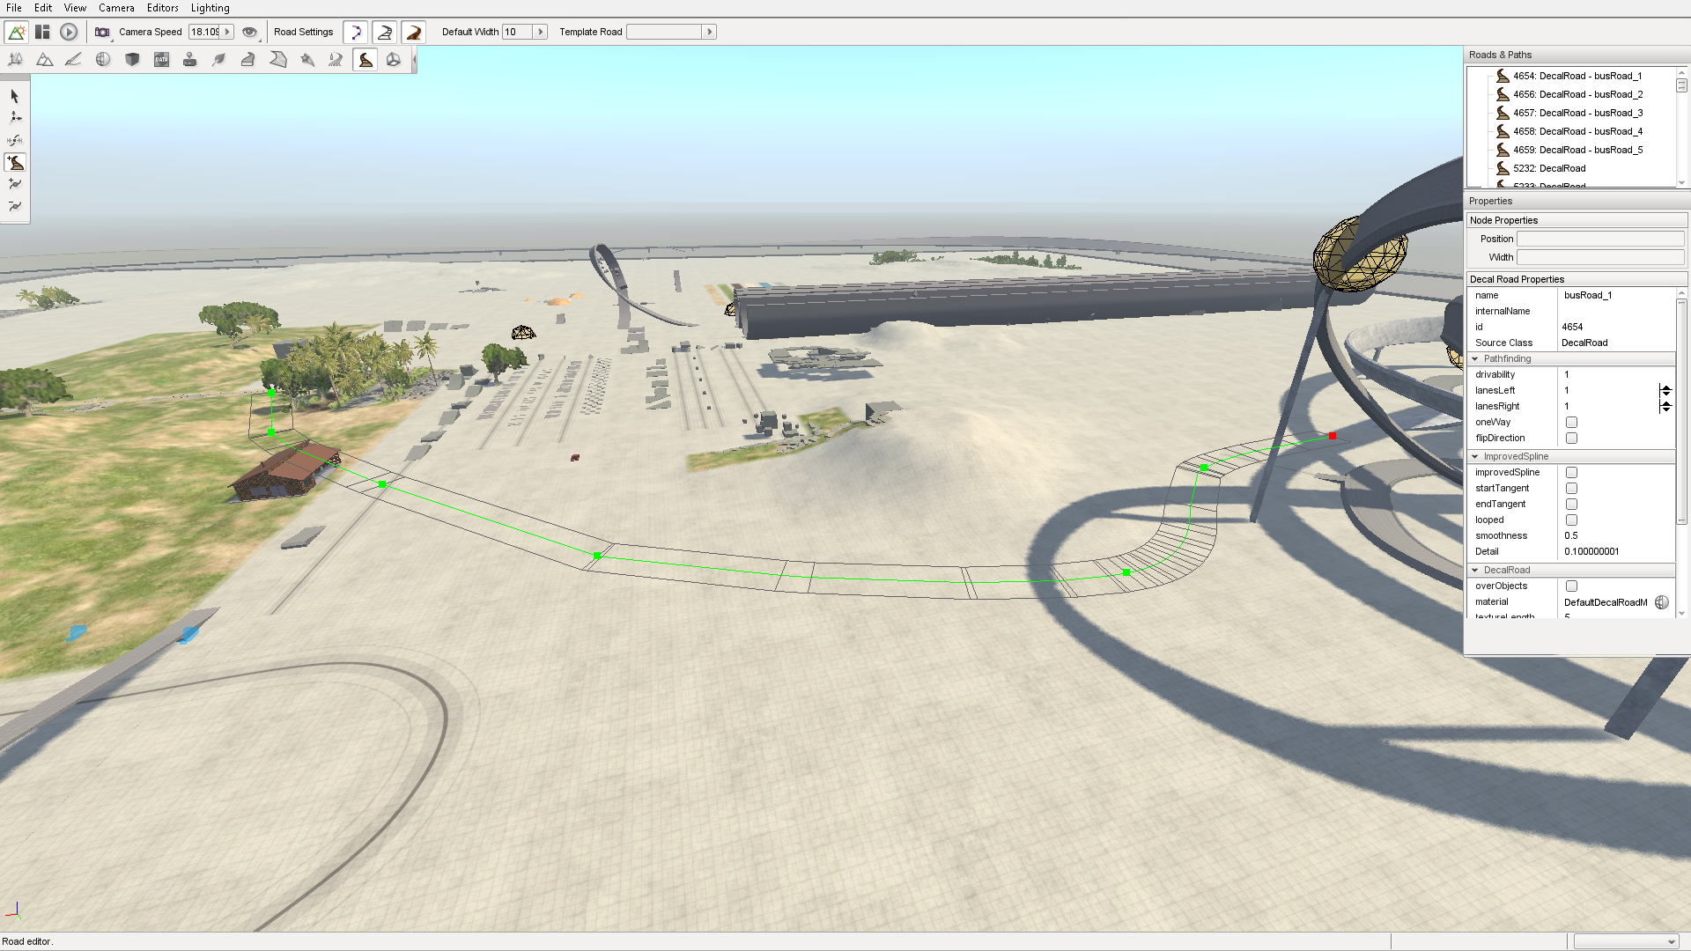Open the camera type selector icon
The height and width of the screenshot is (951, 1691).
[103, 33]
